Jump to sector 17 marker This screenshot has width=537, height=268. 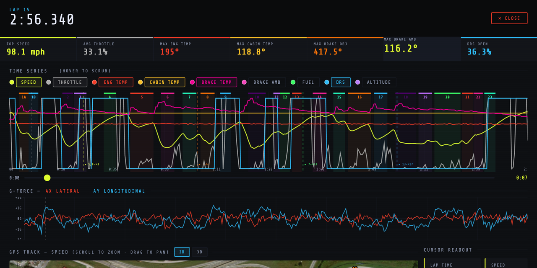coord(381,97)
